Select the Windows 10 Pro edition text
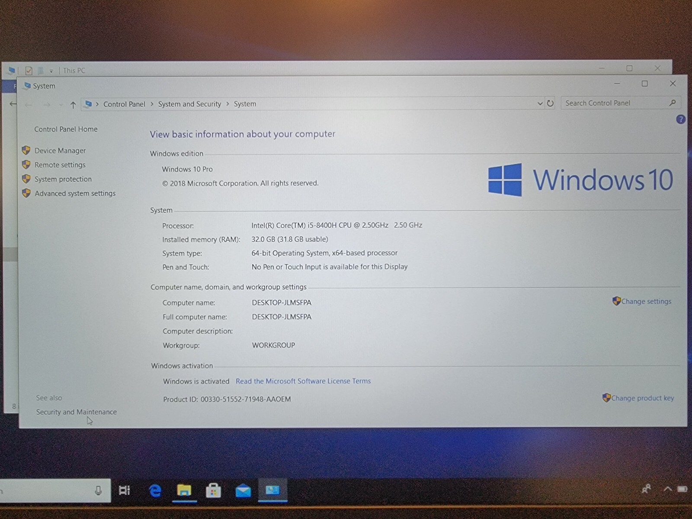 pyautogui.click(x=187, y=169)
